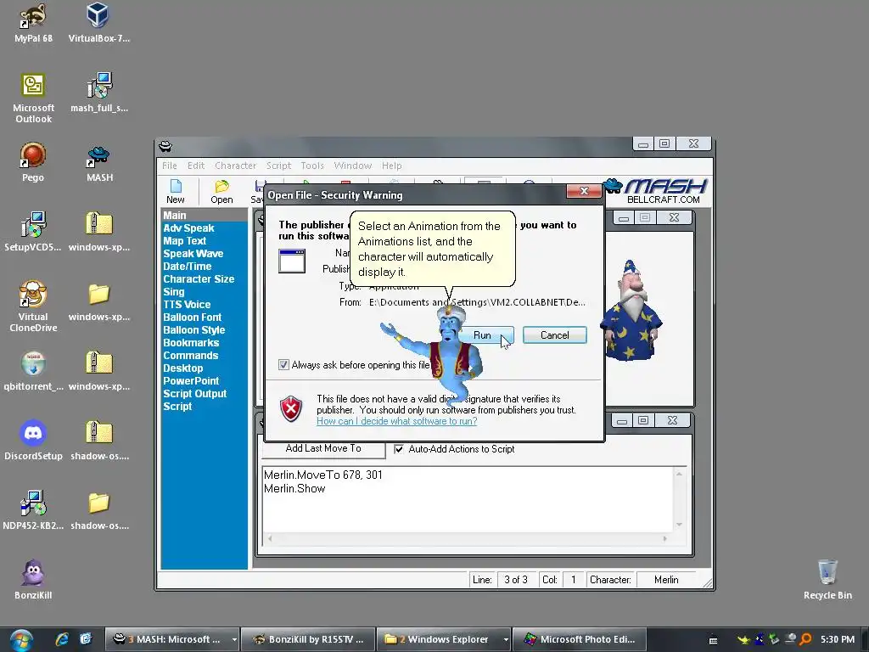Select Date/Time in the sidebar
The image size is (869, 652).
[188, 266]
